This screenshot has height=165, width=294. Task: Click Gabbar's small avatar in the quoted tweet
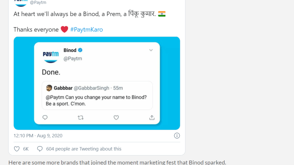pos(49,88)
